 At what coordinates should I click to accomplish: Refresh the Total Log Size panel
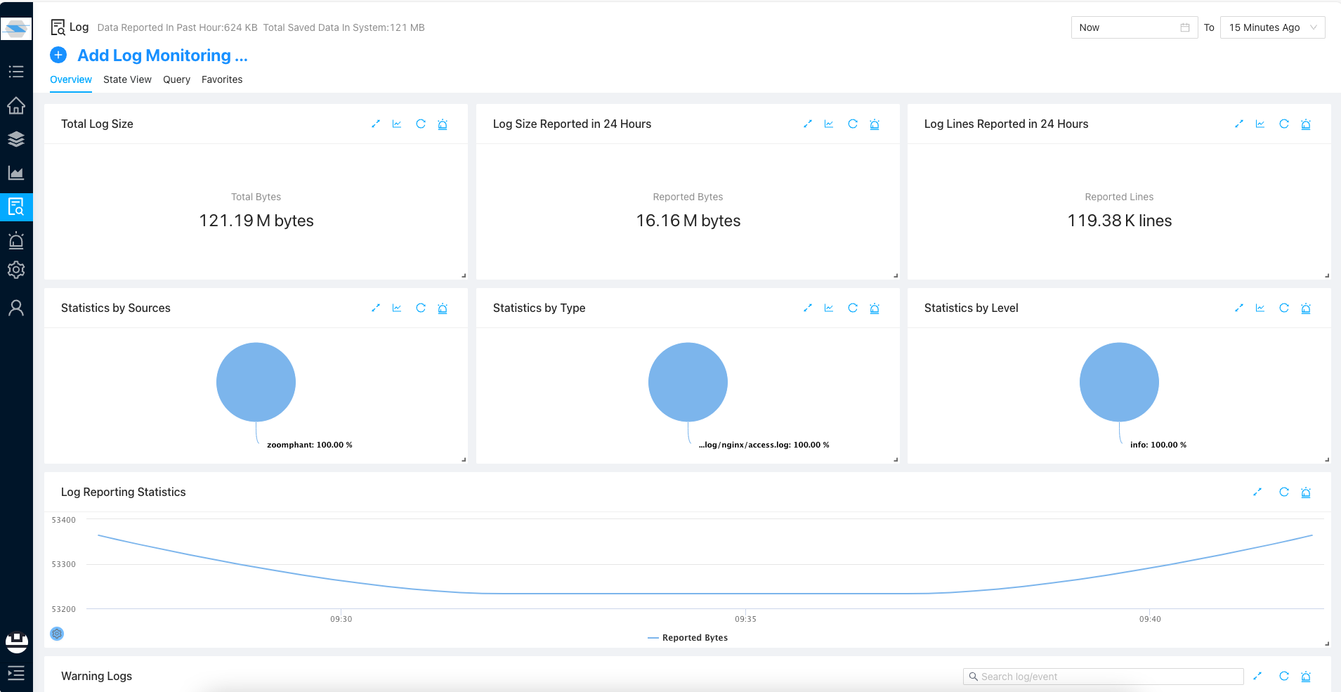pyautogui.click(x=421, y=124)
